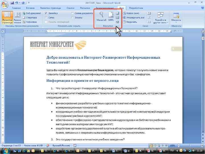Screen dimensions: 205x154
Task: Open Select Browse Object on scrollbar
Action: (203, 138)
